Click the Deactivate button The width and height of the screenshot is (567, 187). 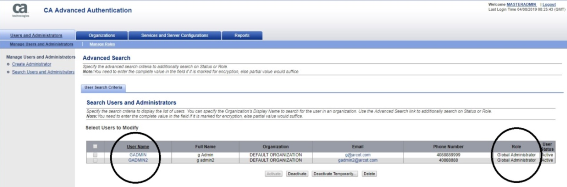[x=297, y=174]
